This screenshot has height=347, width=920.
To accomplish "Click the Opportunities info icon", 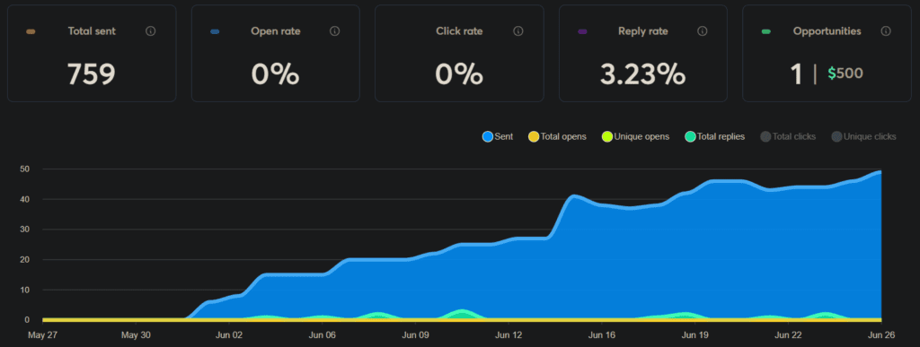I will coord(886,31).
